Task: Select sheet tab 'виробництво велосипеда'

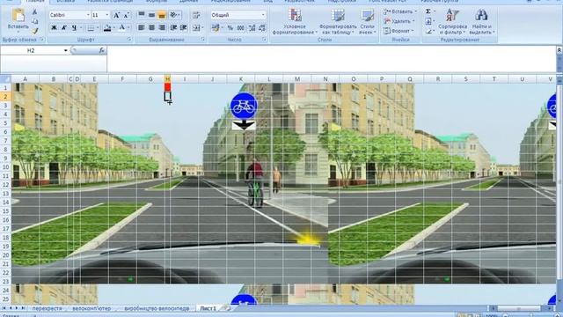Action: pos(157,308)
